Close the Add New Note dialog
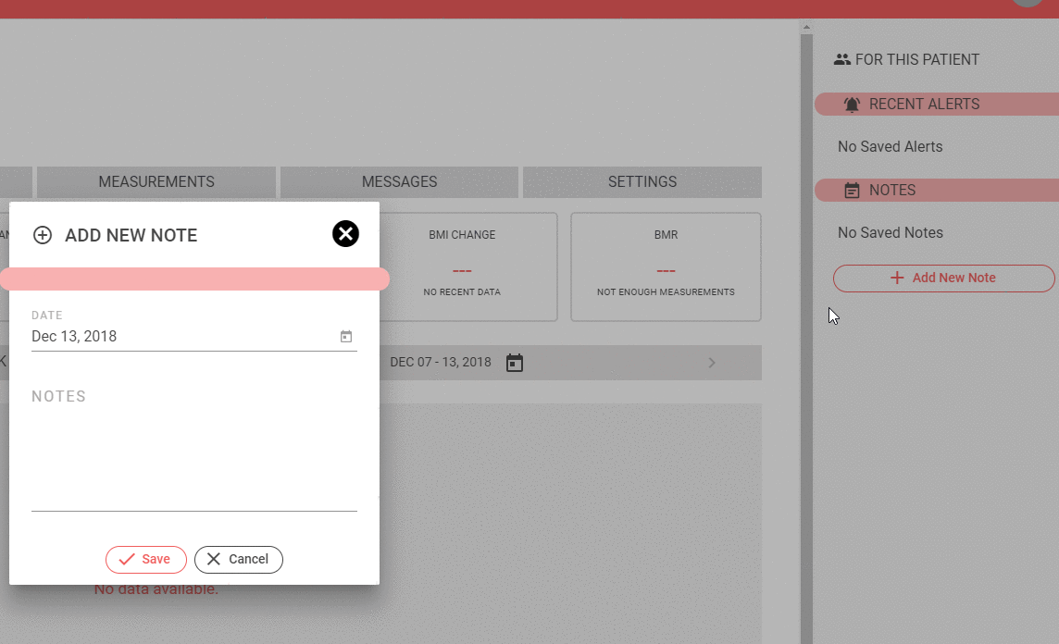Screen dimensions: 1059x644 (345, 234)
